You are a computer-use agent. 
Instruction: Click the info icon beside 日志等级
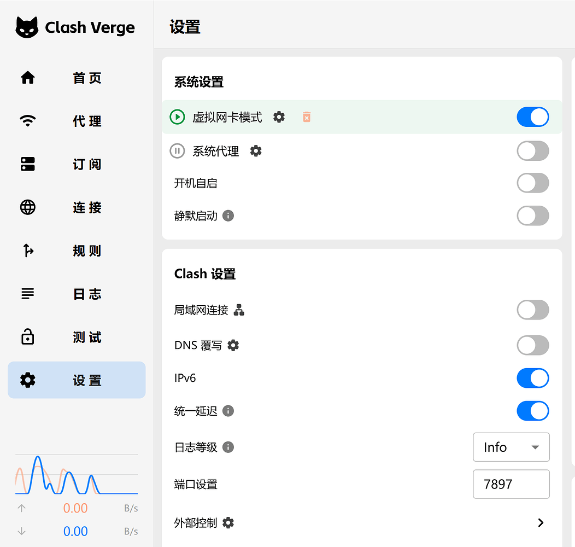(x=228, y=447)
